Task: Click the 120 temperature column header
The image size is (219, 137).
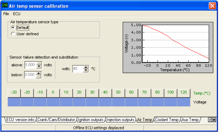Action: click(x=184, y=93)
